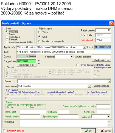The width and height of the screenshot is (115, 133).
Task: Close the Deník dokladů dialog window
Action: pyautogui.click(x=111, y=23)
